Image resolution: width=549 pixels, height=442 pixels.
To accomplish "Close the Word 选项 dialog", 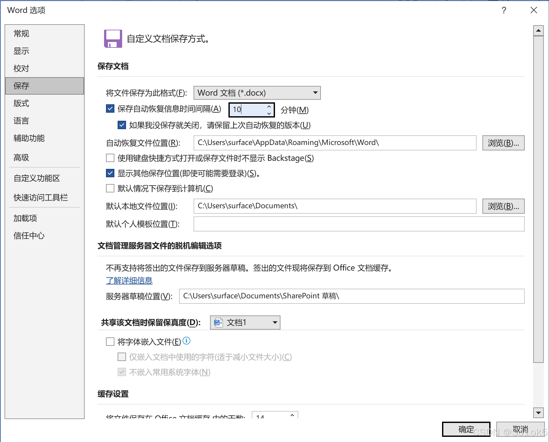I will (534, 10).
